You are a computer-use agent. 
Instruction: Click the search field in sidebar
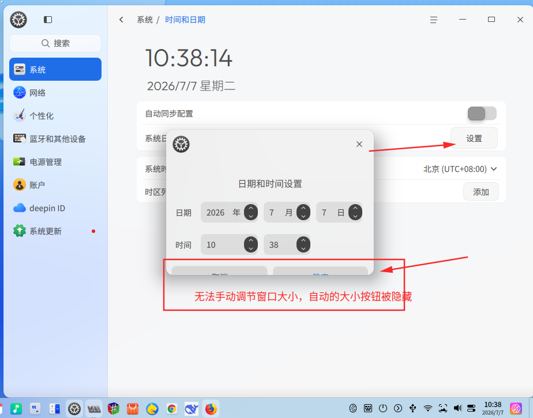tap(55, 43)
